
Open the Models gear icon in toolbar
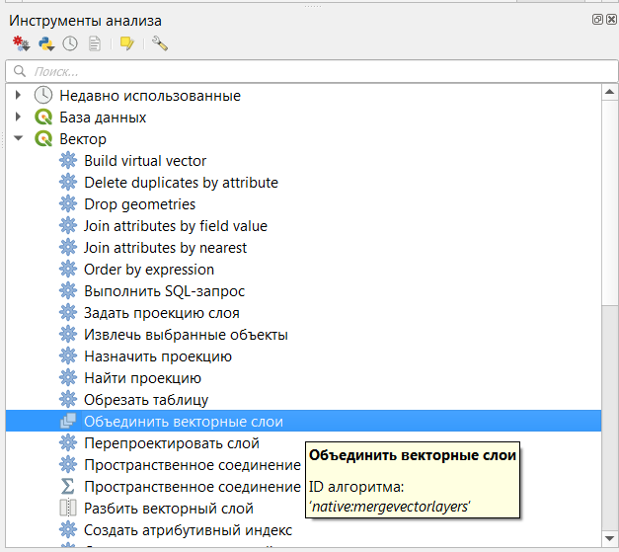pos(21,43)
